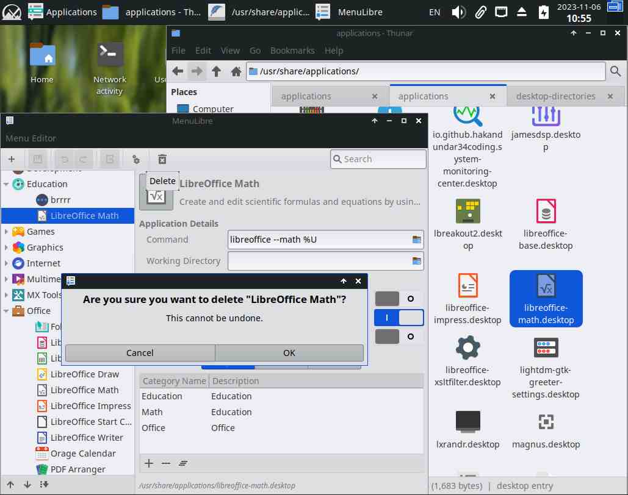Cancel the delete confirmation dialog
628x495 pixels.
[x=140, y=353]
